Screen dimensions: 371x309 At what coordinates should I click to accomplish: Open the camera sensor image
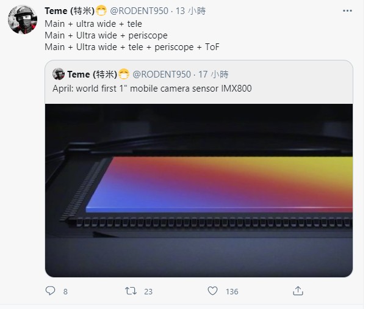199,191
